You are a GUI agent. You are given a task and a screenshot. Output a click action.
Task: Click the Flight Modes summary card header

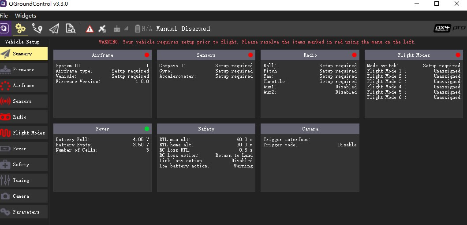click(414, 55)
